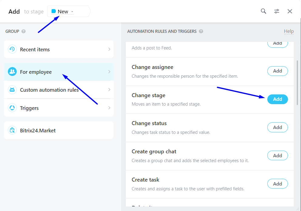The height and width of the screenshot is (211, 301).
Task: Open the Help link
Action: [x=289, y=31]
